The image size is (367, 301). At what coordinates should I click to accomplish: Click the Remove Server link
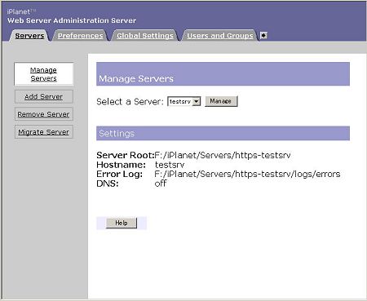(43, 114)
